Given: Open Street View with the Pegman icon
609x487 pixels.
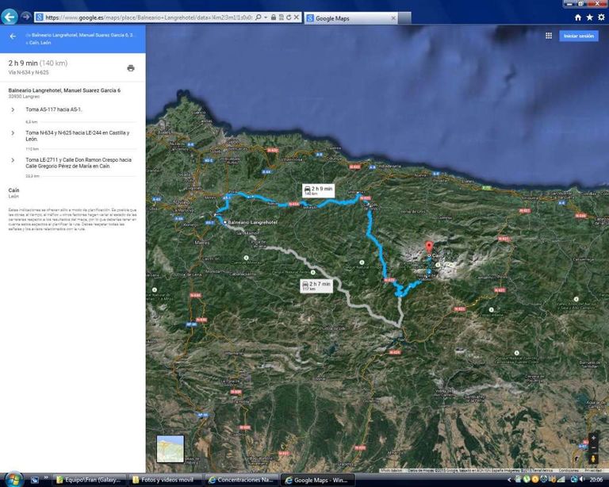Looking at the screenshot, I should pos(593,458).
